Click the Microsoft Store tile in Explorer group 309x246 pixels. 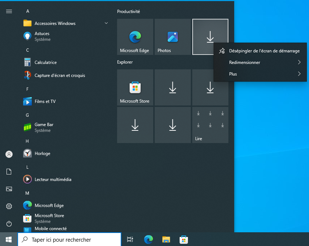click(x=135, y=87)
